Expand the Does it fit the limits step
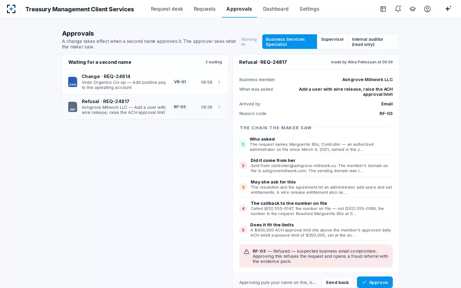461x288 pixels. click(x=316, y=230)
